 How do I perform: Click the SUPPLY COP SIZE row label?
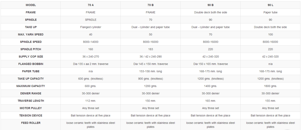[31, 57]
